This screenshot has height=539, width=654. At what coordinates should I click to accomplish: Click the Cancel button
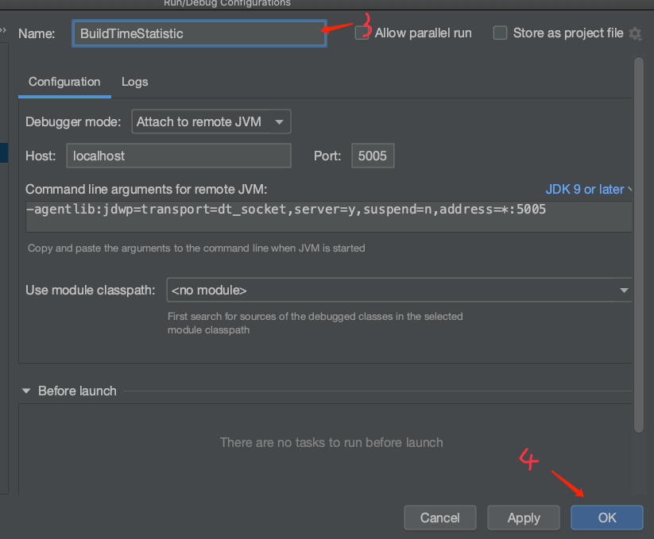(440, 518)
